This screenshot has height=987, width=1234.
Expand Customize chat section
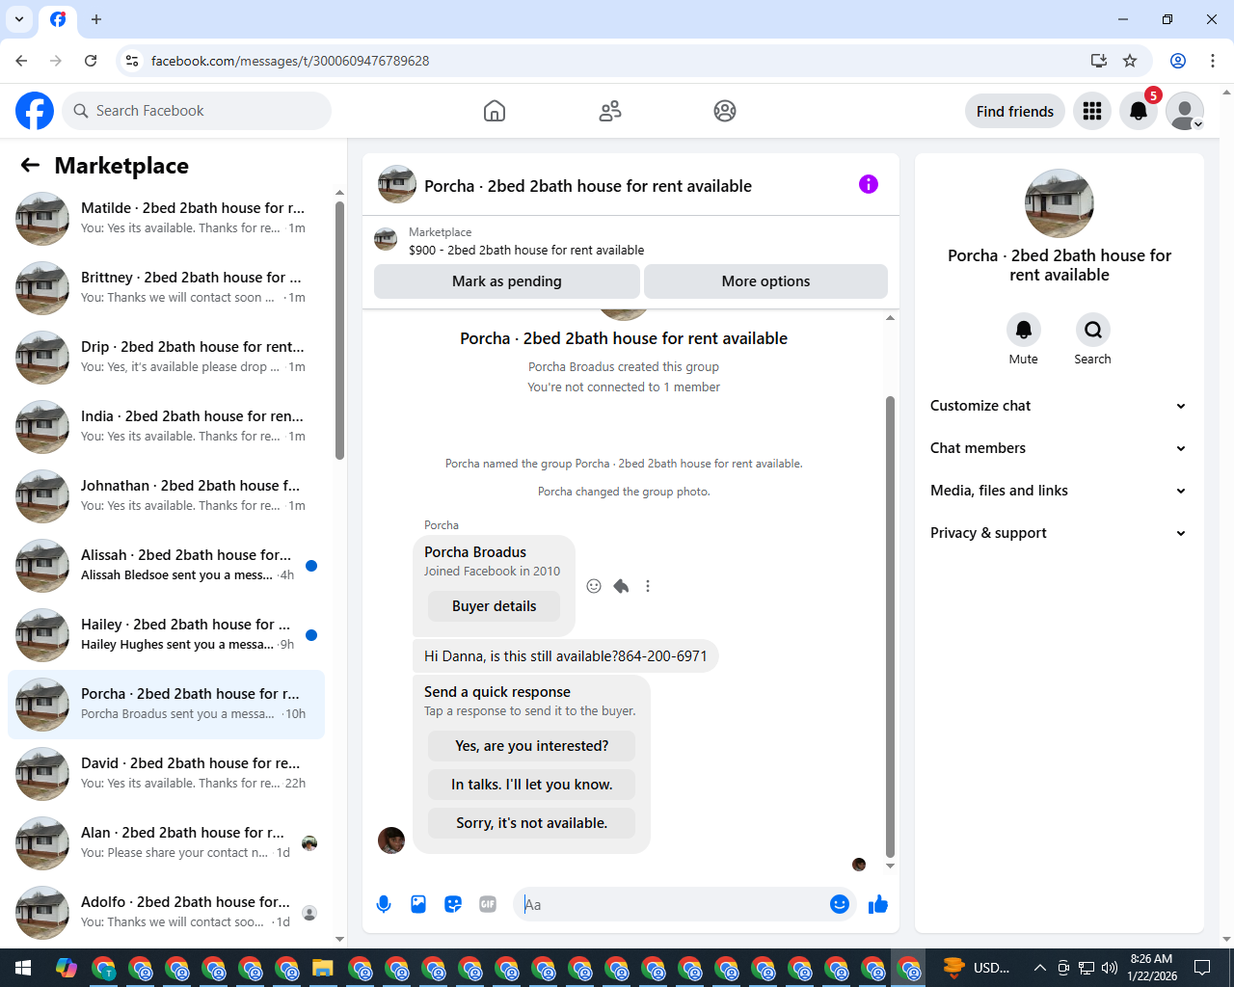(x=1058, y=406)
